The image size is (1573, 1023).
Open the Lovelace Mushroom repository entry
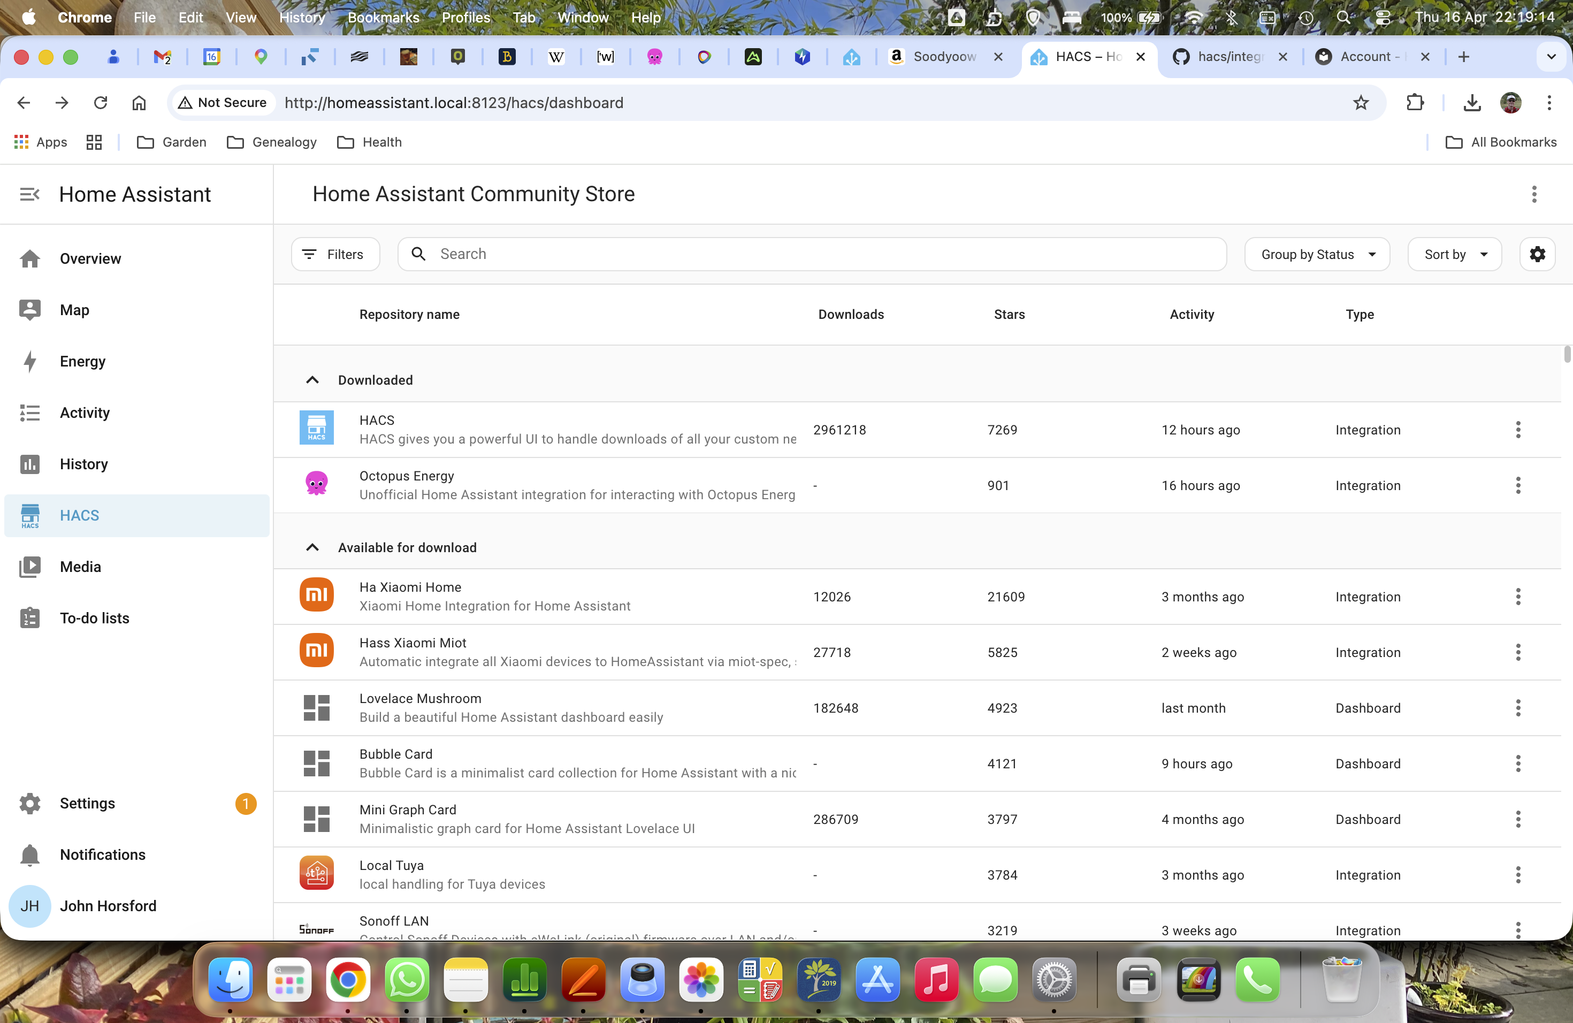(x=421, y=699)
